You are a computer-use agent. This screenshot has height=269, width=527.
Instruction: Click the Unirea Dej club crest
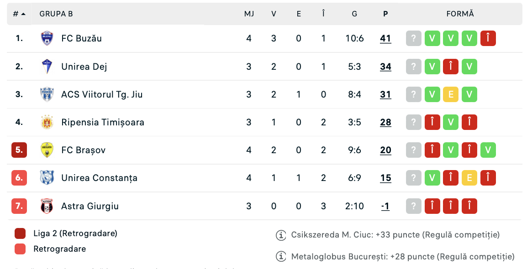pos(47,67)
